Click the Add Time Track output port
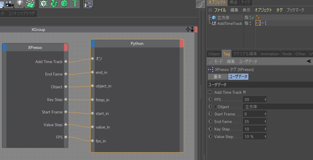 coord(66,62)
